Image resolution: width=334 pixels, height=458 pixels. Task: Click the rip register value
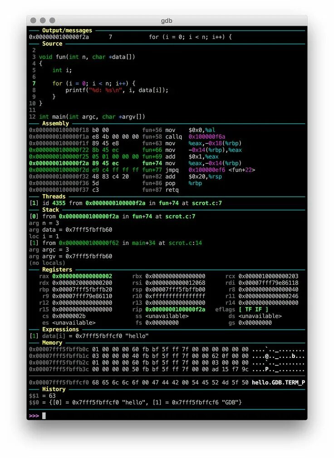coord(175,309)
